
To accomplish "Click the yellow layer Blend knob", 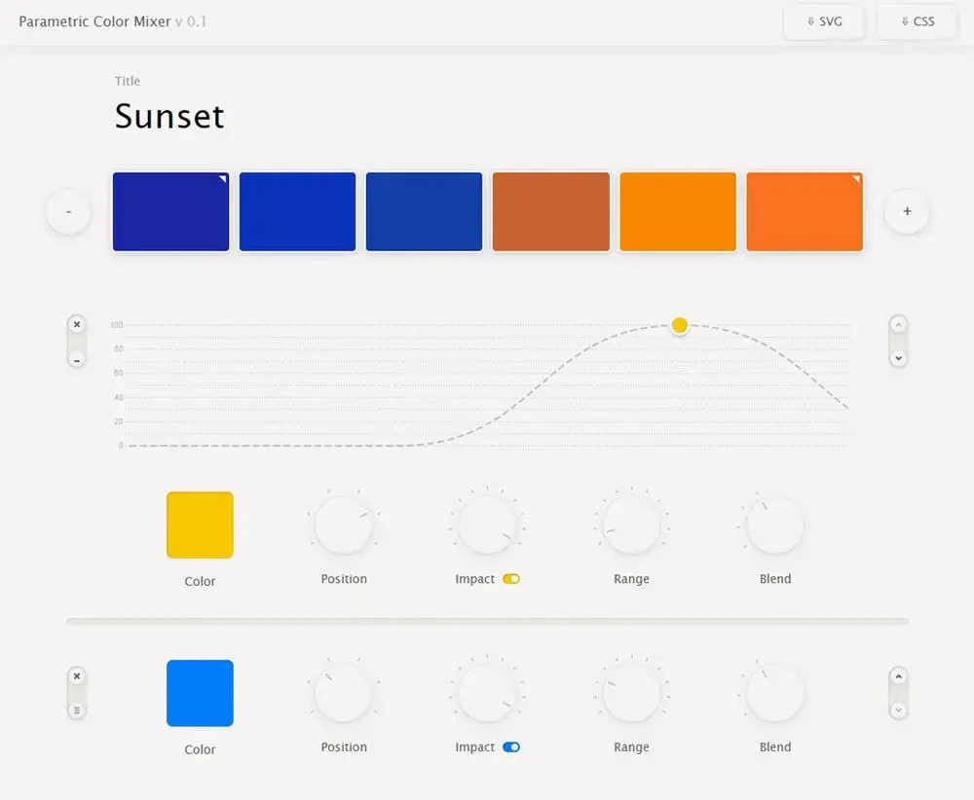I will click(x=775, y=525).
